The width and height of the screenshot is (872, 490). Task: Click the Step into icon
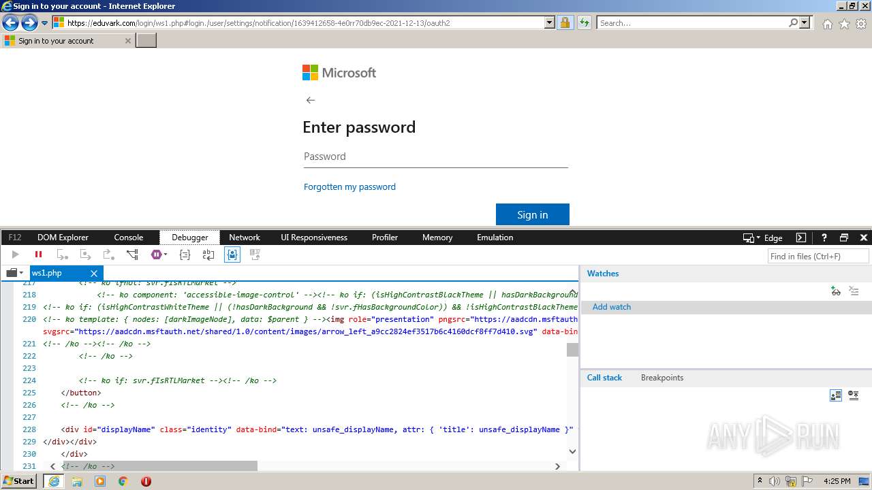62,255
